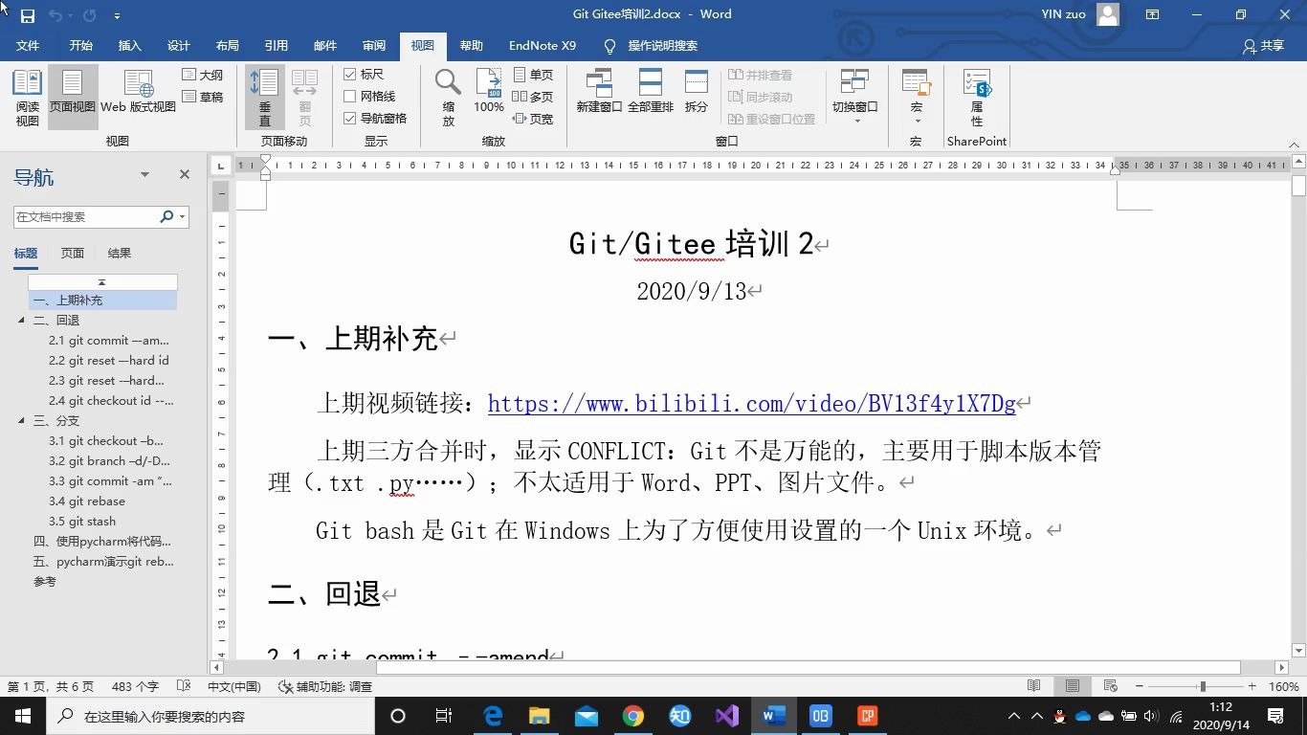This screenshot has width=1307, height=735.
Task: Set zoom to 100%
Action: point(489,92)
